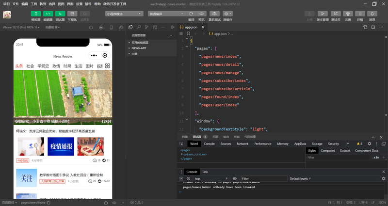Open the 工具 menu in menu bar
The width and height of the screenshot is (388, 206).
click(34, 3)
